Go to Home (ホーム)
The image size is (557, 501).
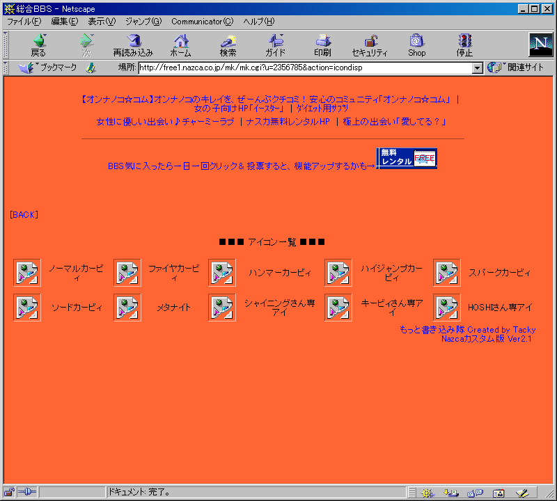coord(181,45)
